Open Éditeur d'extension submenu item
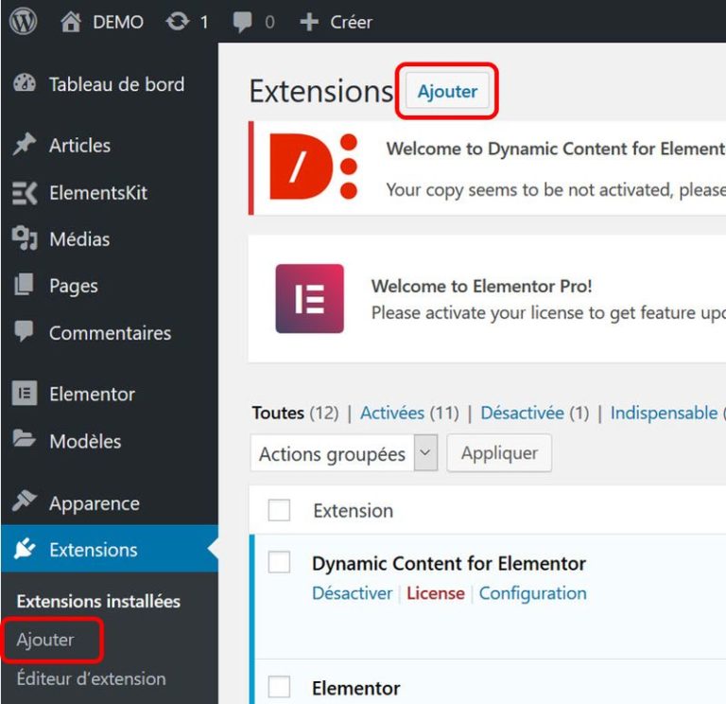The height and width of the screenshot is (704, 726). coord(91,678)
